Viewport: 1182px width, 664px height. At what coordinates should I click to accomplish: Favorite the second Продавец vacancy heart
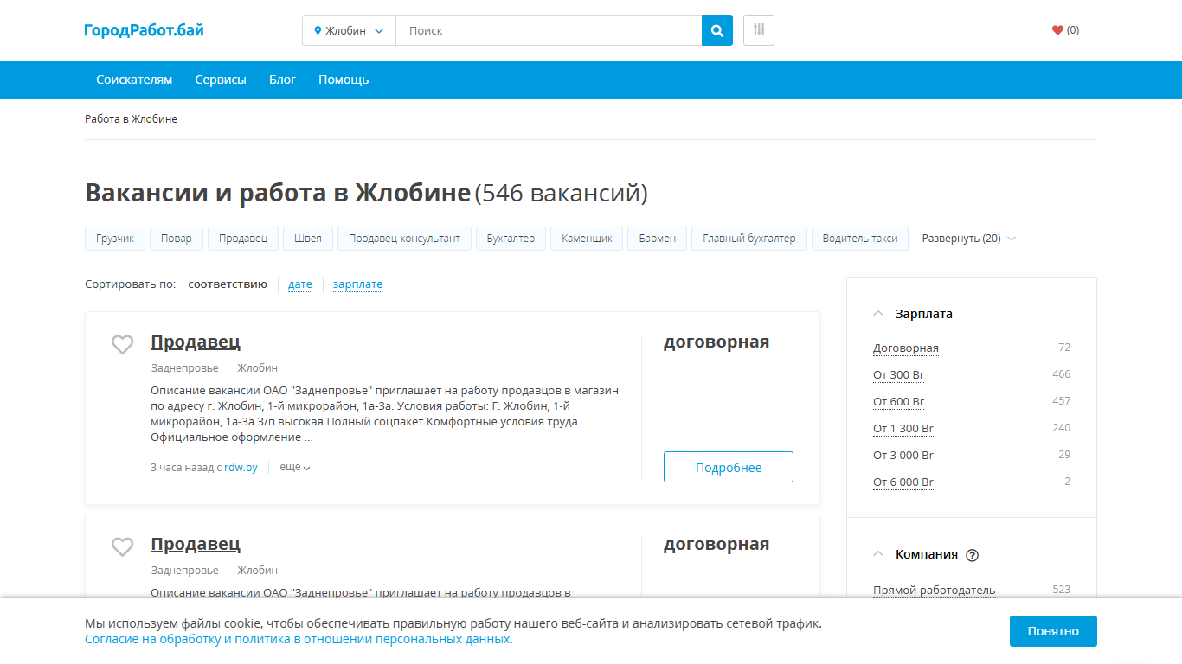[x=123, y=546]
